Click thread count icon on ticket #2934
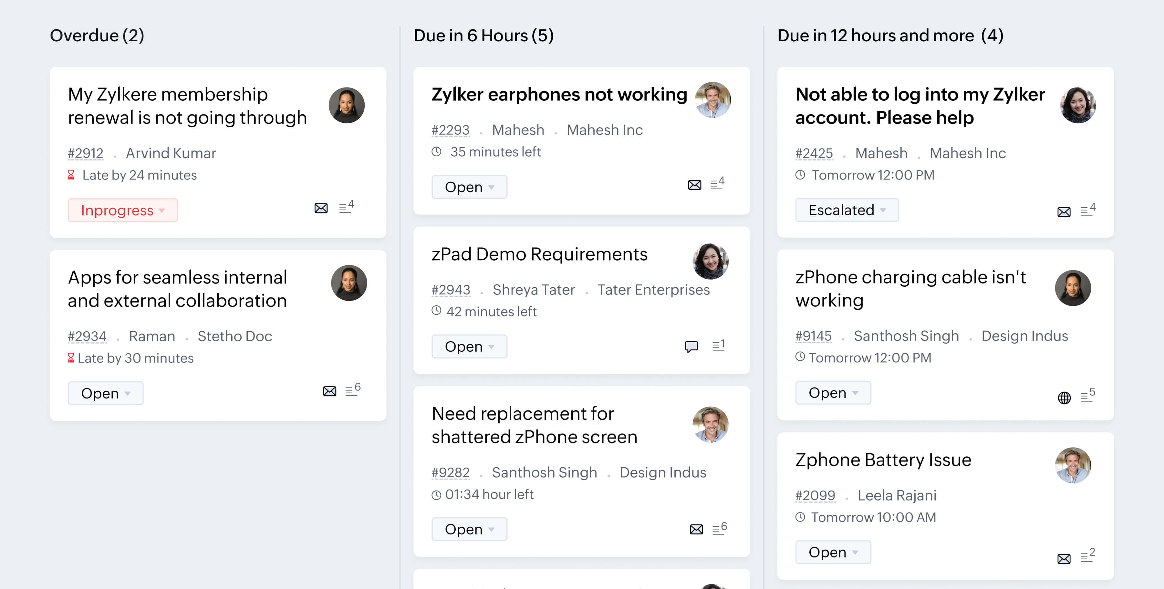Screen dimensions: 1164x589 click(x=352, y=390)
